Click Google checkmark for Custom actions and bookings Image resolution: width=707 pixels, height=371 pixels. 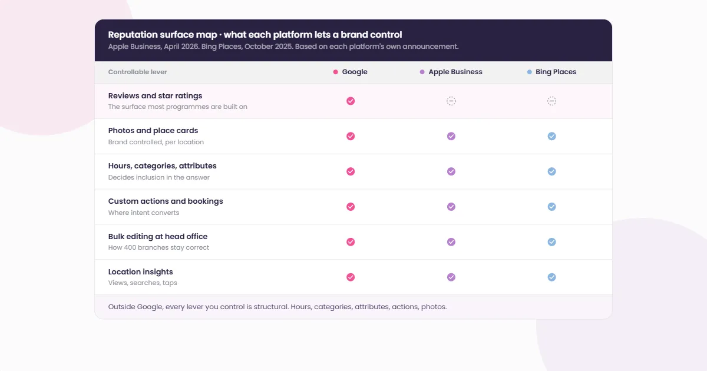click(x=351, y=207)
